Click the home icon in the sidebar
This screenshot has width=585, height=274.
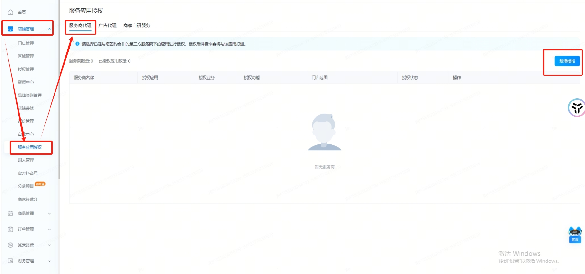pyautogui.click(x=10, y=12)
